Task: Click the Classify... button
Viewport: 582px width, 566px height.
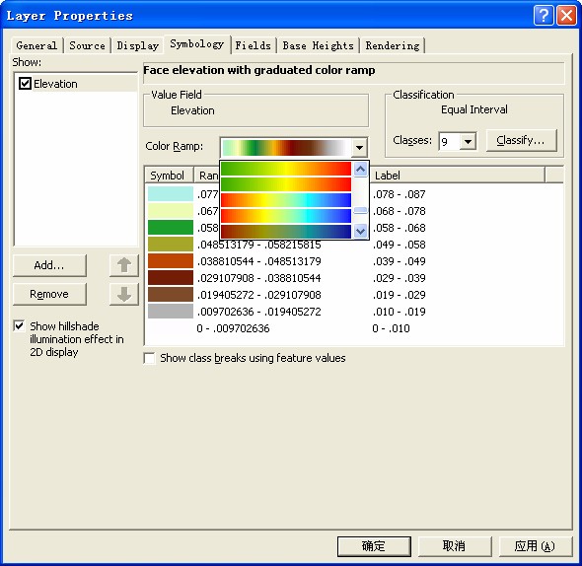Action: click(521, 140)
